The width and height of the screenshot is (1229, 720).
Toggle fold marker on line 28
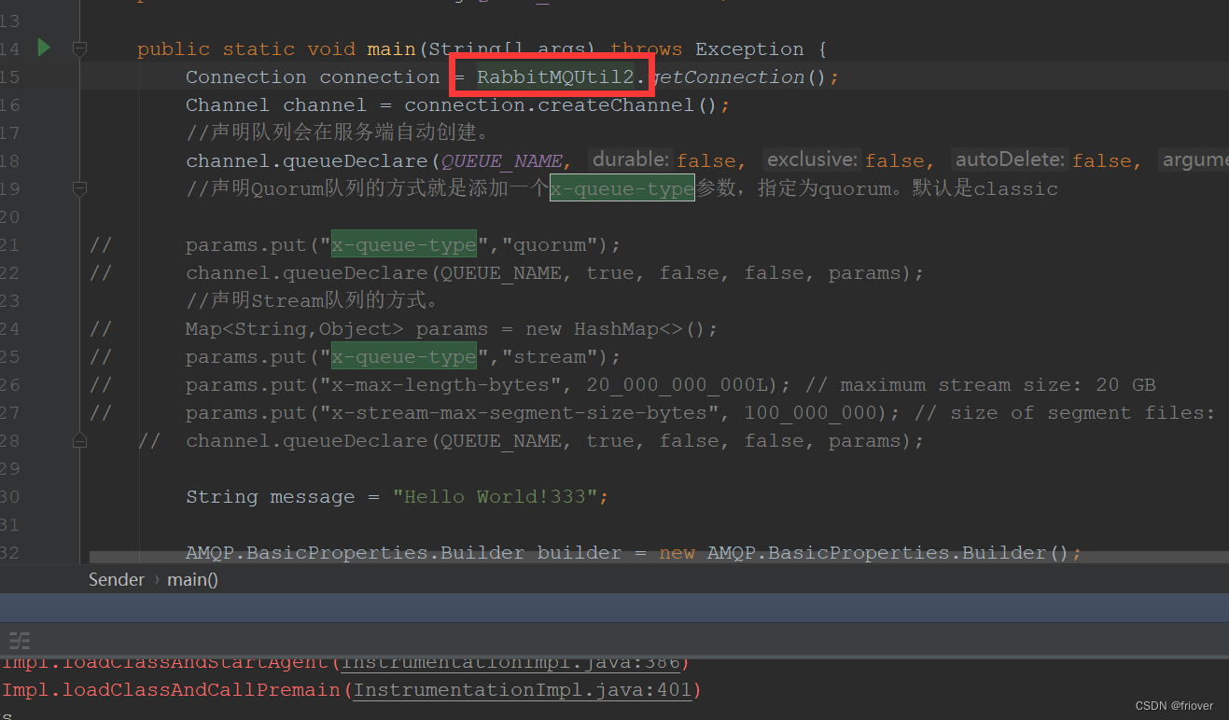(80, 440)
